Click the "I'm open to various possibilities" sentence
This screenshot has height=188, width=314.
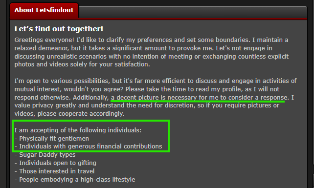pyautogui.click(x=62, y=81)
